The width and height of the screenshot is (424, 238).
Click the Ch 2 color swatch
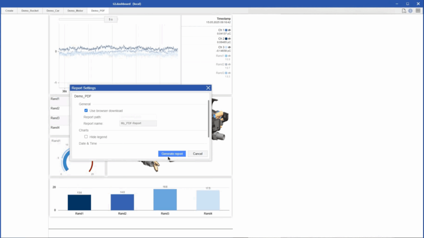226,39
